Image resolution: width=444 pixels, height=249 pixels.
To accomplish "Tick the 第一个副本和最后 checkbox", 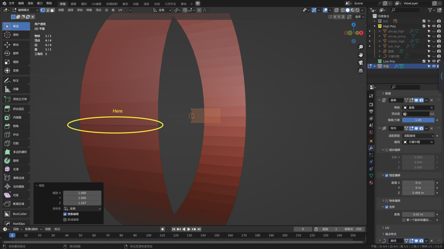I will click(x=404, y=220).
